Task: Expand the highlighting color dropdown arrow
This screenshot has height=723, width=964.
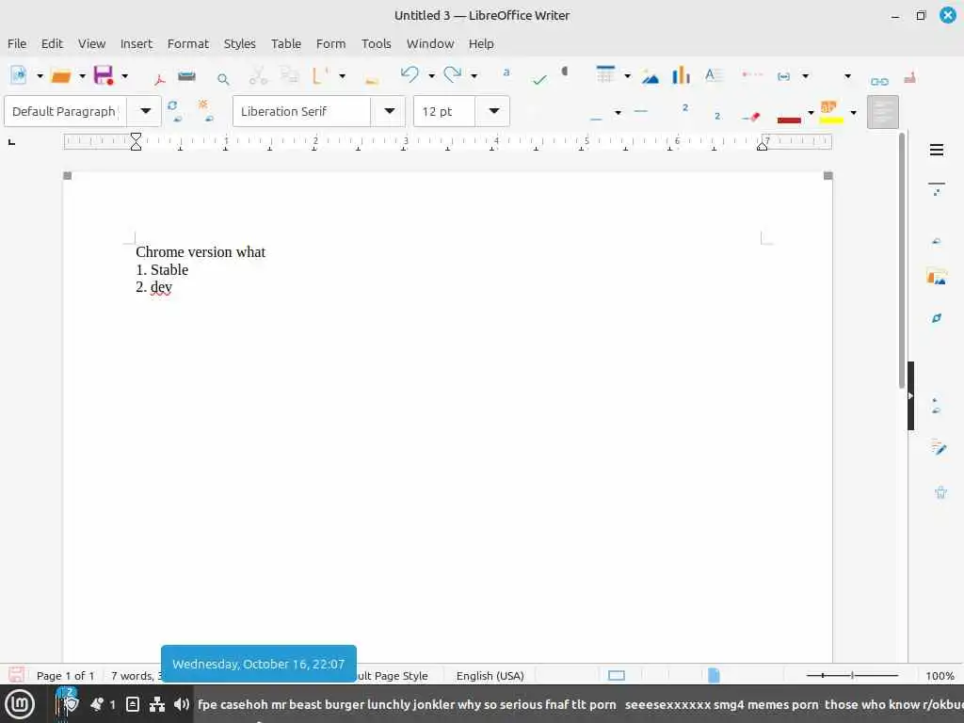Action: point(853,113)
